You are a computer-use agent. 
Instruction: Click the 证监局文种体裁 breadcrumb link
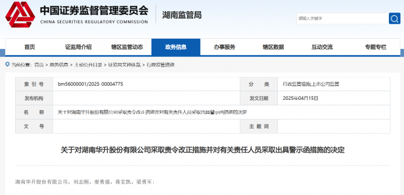pyautogui.click(x=124, y=65)
